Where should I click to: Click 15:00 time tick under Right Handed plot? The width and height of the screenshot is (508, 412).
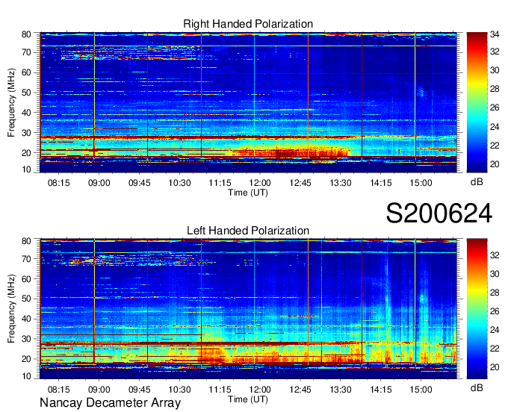[x=421, y=183]
